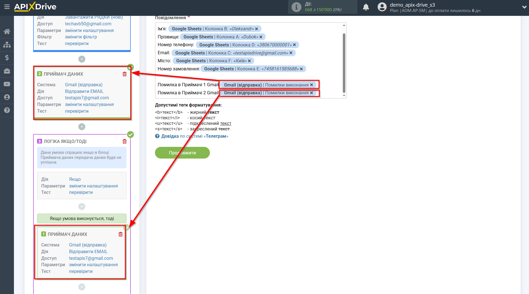This screenshot has height=294, width=529.
Task: Open the connections sitemap sidebar icon
Action: [7, 45]
